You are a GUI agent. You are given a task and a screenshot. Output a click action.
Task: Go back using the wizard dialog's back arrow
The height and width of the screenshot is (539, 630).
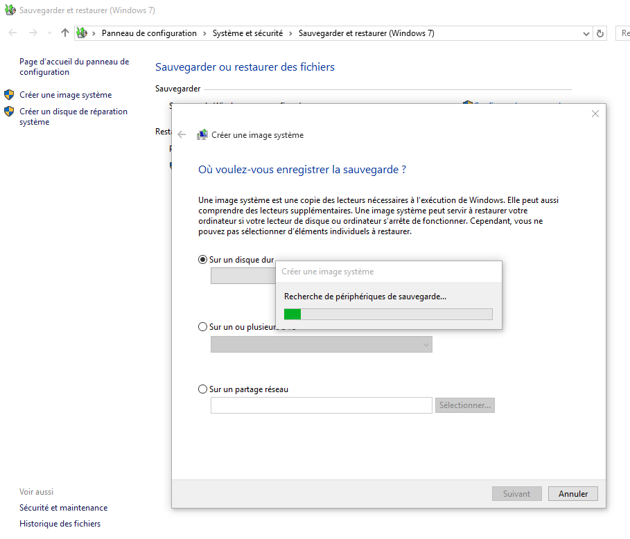[x=182, y=135]
